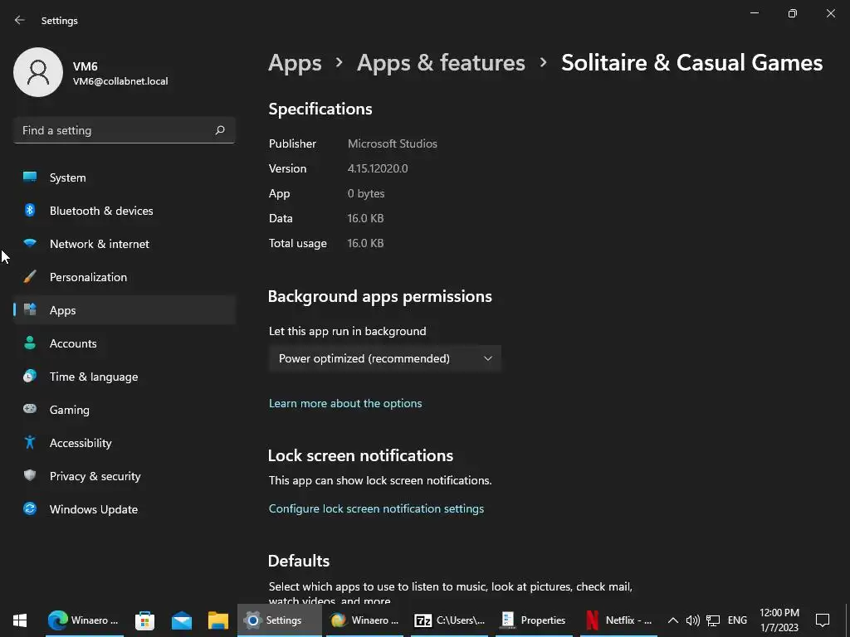The image size is (850, 637).
Task: Click the Find a setting search box
Action: (112, 130)
